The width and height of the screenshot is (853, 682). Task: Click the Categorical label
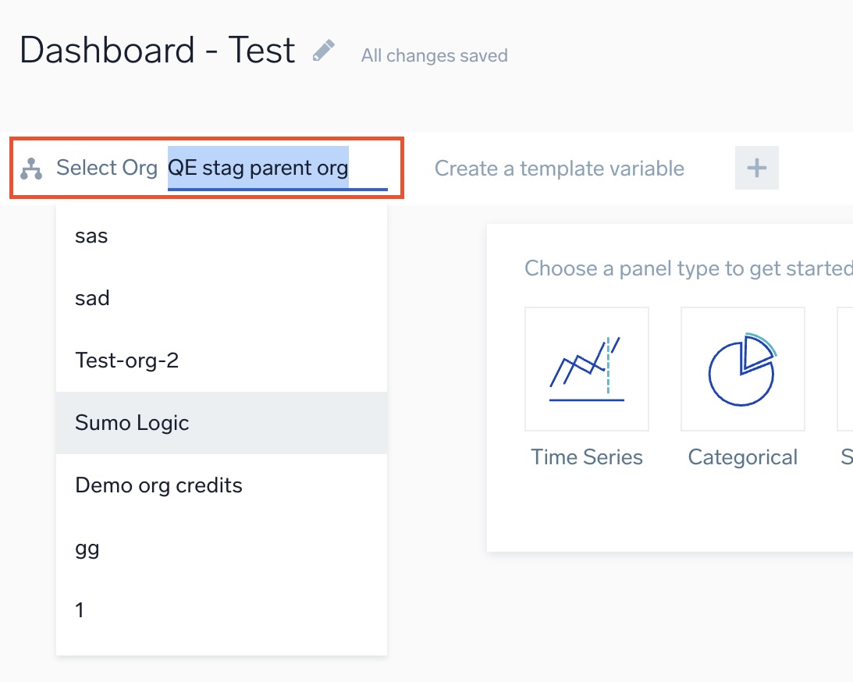pos(742,456)
